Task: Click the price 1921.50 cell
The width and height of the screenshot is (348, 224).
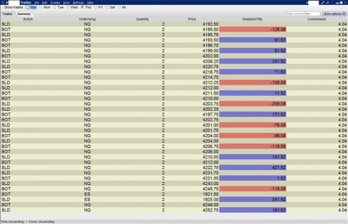Action: pyautogui.click(x=211, y=194)
